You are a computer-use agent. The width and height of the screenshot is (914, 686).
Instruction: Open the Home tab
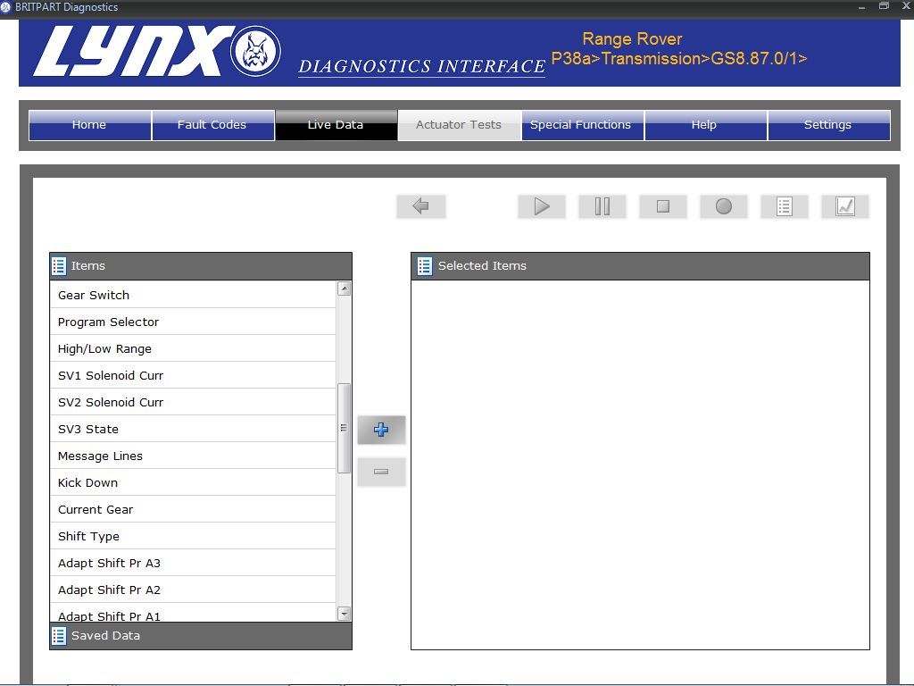pyautogui.click(x=90, y=125)
